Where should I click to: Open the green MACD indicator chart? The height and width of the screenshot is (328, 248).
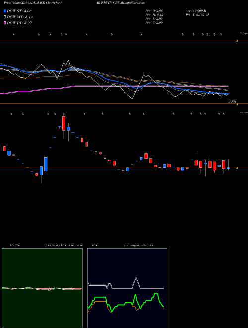pyautogui.click(x=42, y=288)
